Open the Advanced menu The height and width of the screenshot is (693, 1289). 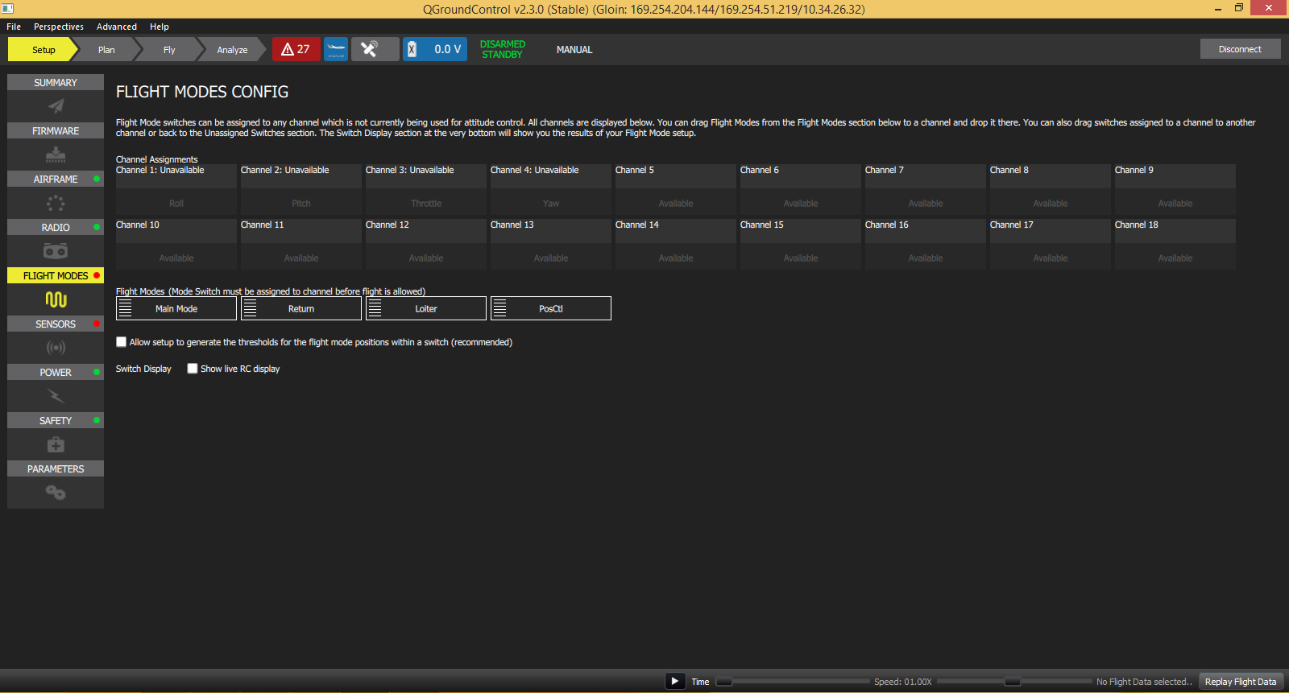pos(117,27)
